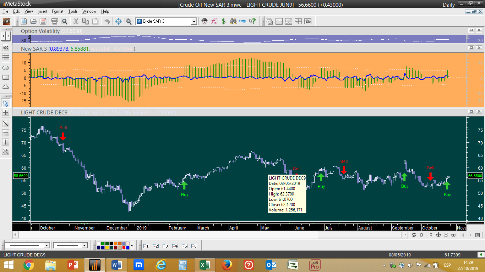The height and width of the screenshot is (272, 485).
Task: Expand the Cycle SAR 3 dropdown
Action: pyautogui.click(x=194, y=21)
